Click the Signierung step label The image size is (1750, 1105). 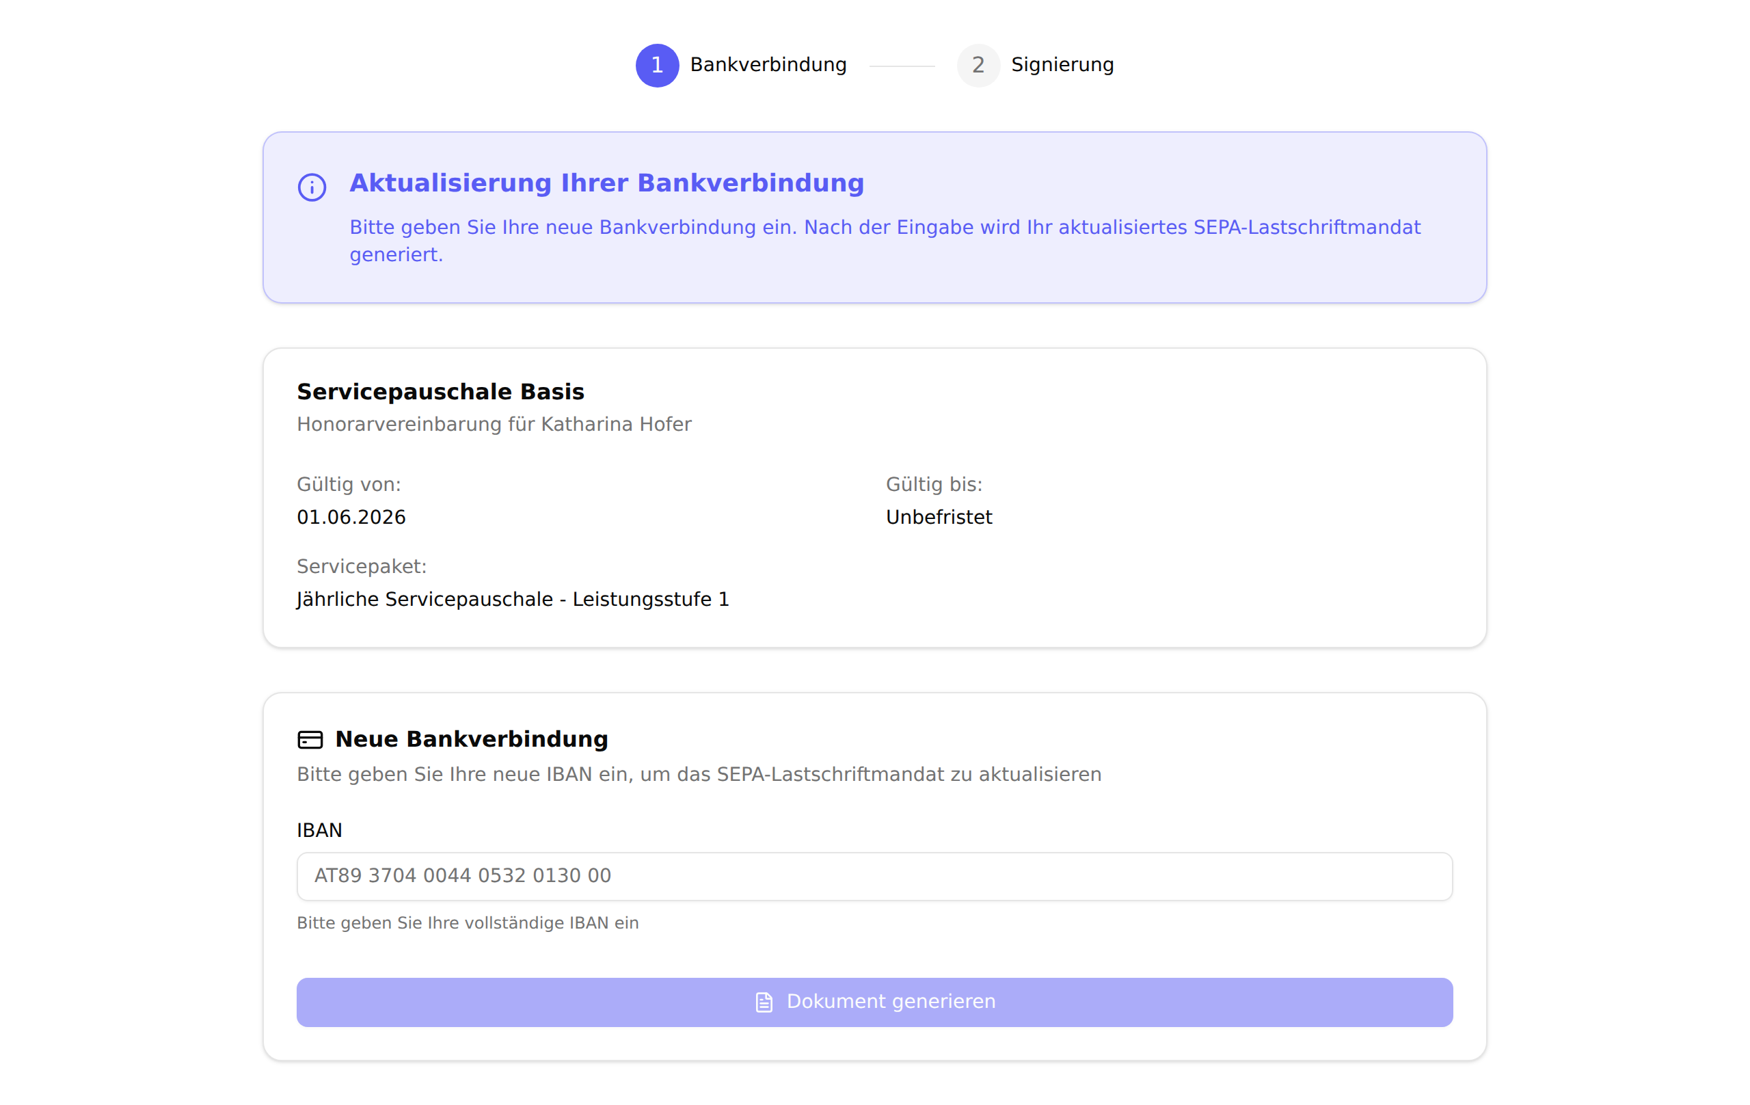coord(1062,65)
